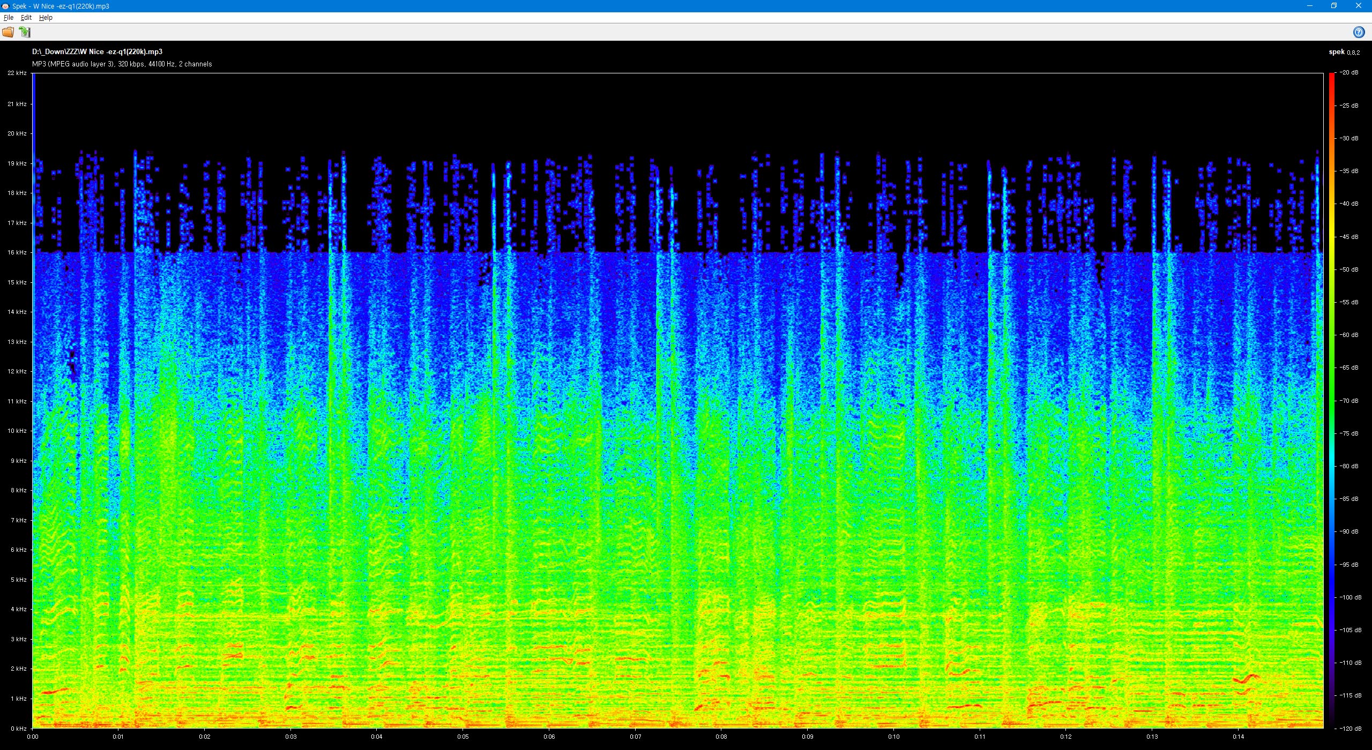Click the 0:01 time axis marker
Image resolution: width=1372 pixels, height=750 pixels.
[x=118, y=737]
